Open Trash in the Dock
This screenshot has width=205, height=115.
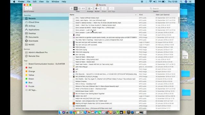point(145,112)
